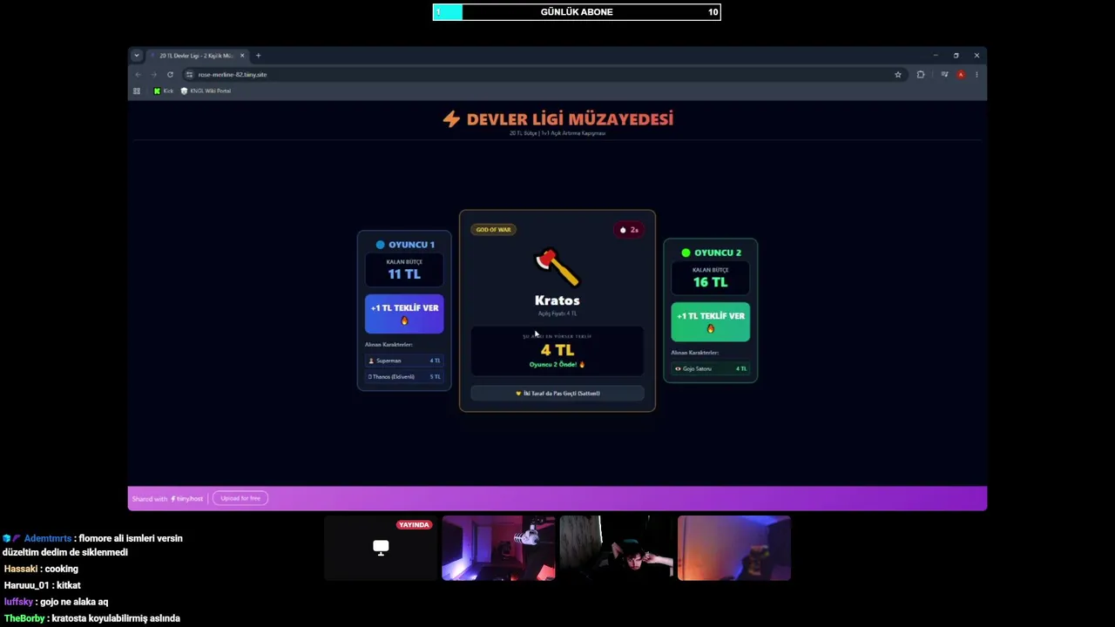Image resolution: width=1115 pixels, height=627 pixels.
Task: Click chat username Ademtmrts
Action: (x=48, y=538)
